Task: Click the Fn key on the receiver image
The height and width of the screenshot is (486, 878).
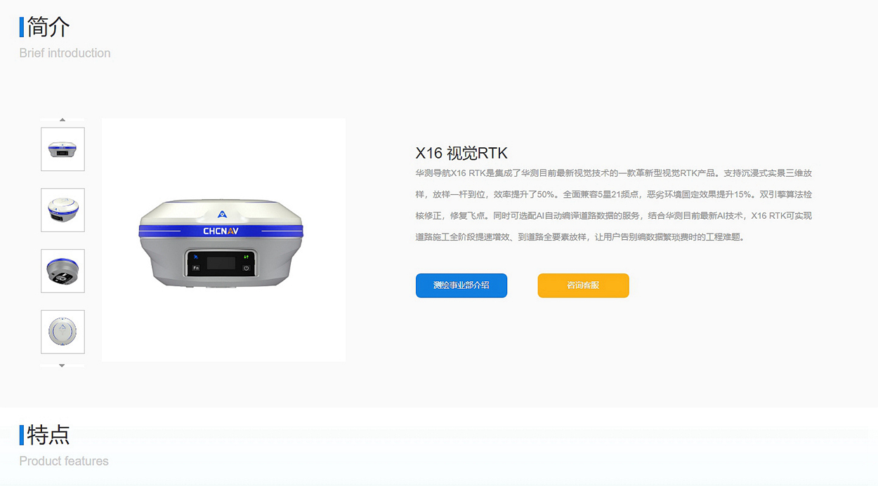Action: (196, 269)
